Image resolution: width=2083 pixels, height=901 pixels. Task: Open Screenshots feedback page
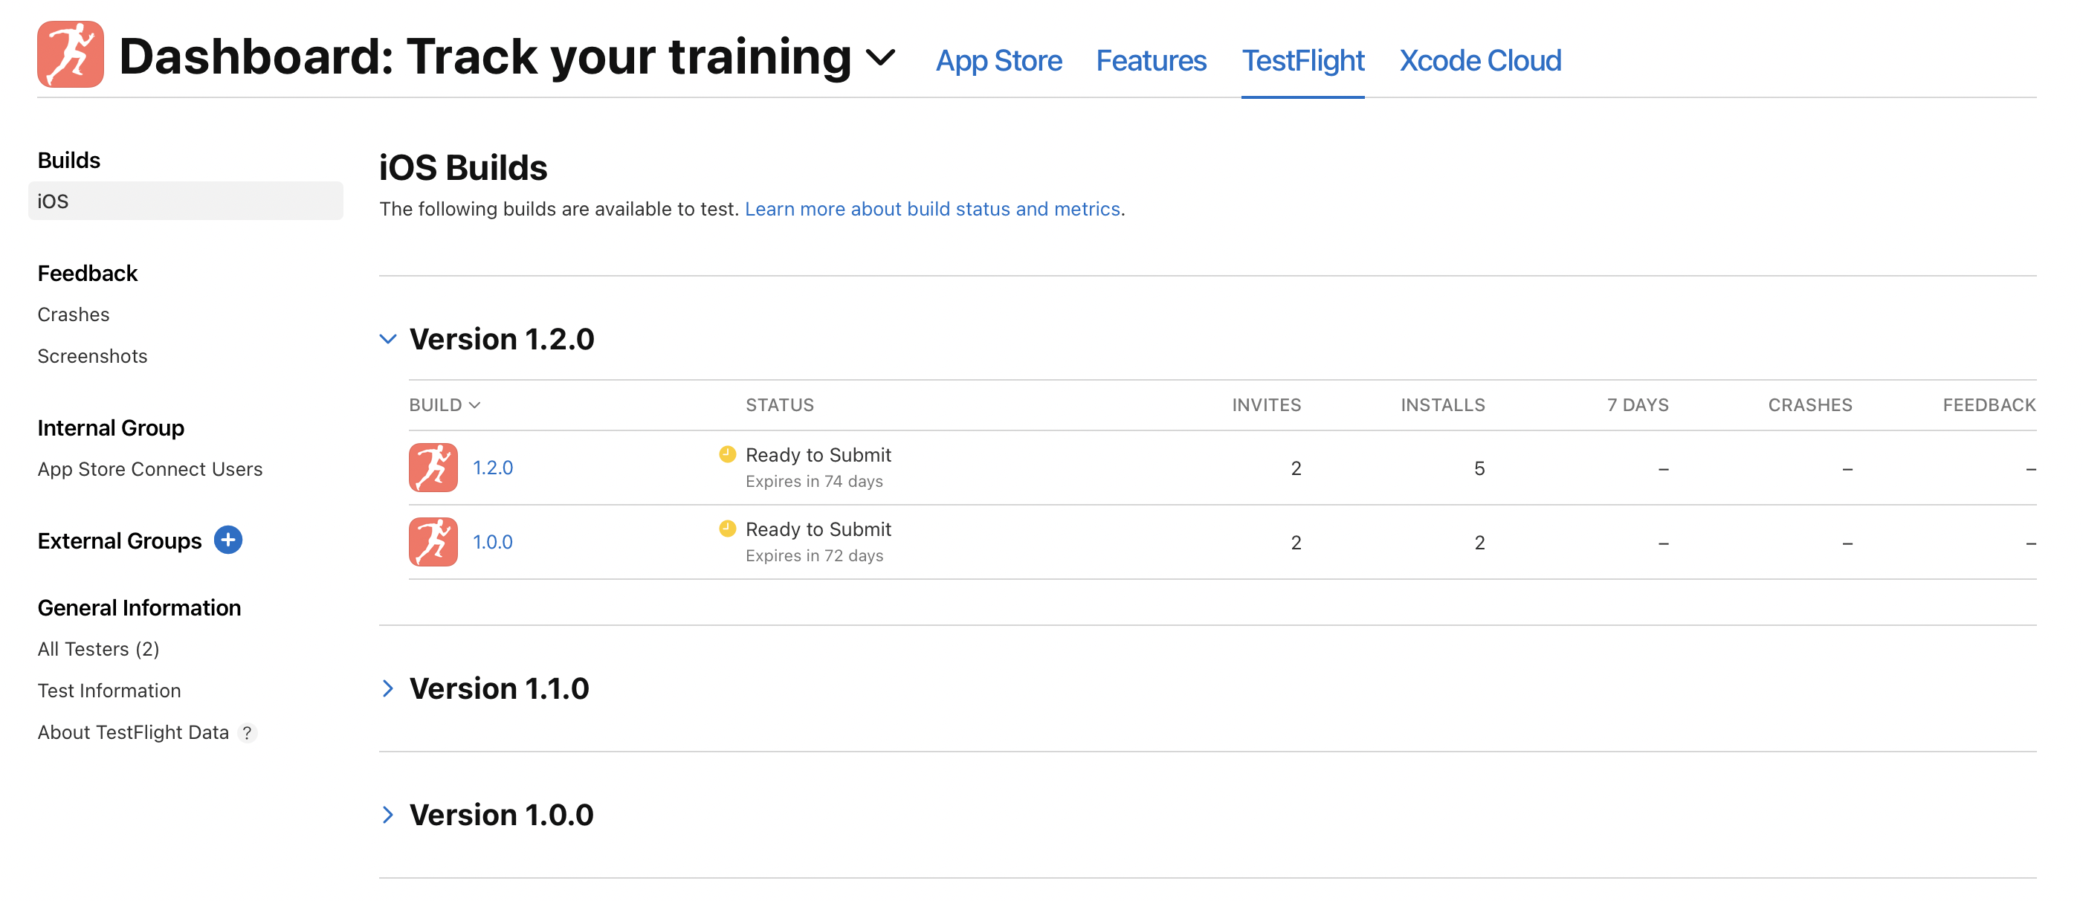pyautogui.click(x=92, y=356)
